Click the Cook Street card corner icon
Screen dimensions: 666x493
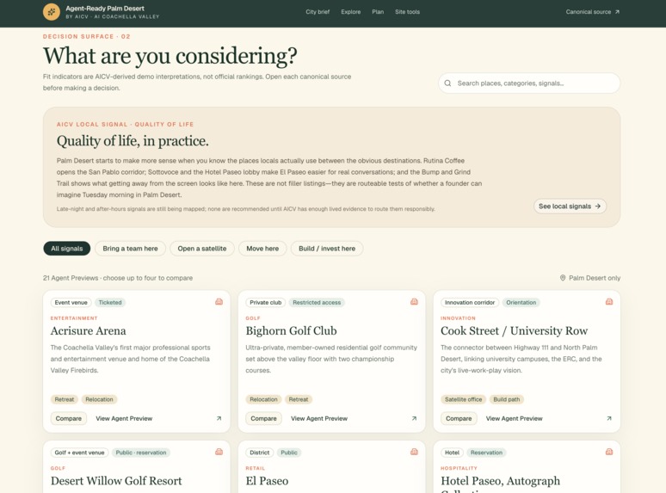pos(609,301)
